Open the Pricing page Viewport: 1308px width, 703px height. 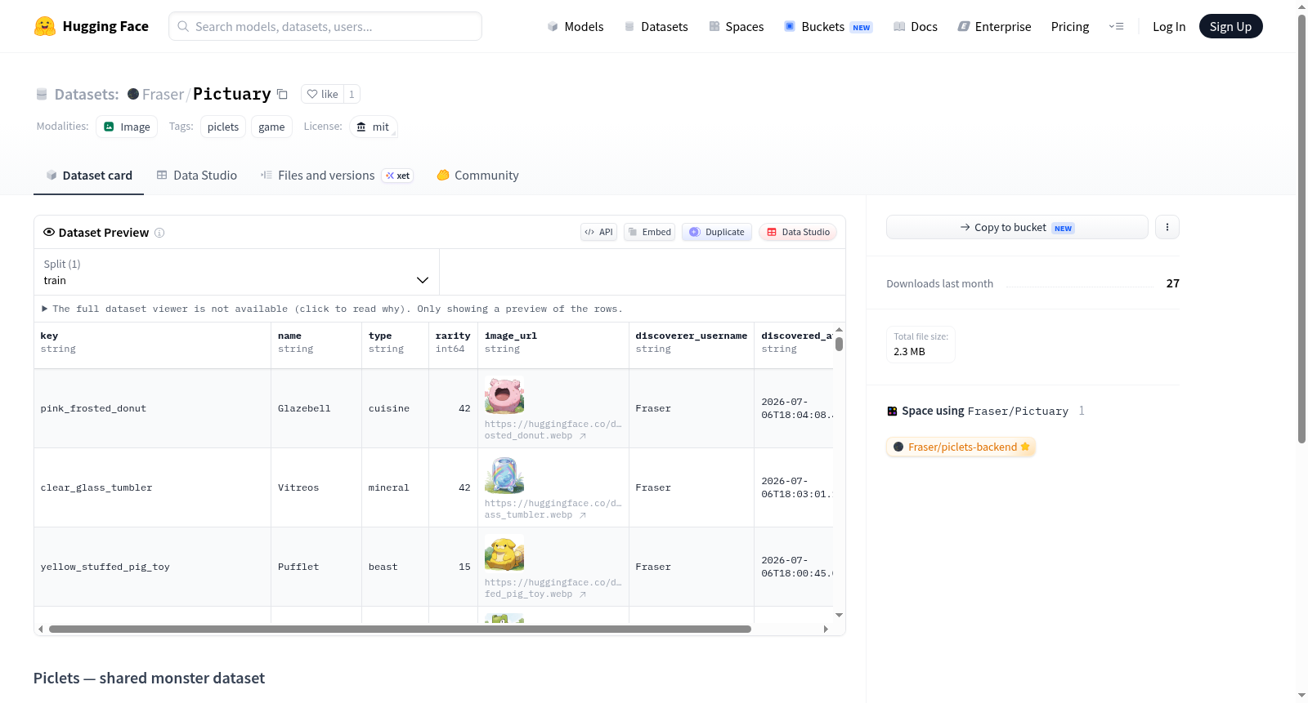[x=1070, y=26]
